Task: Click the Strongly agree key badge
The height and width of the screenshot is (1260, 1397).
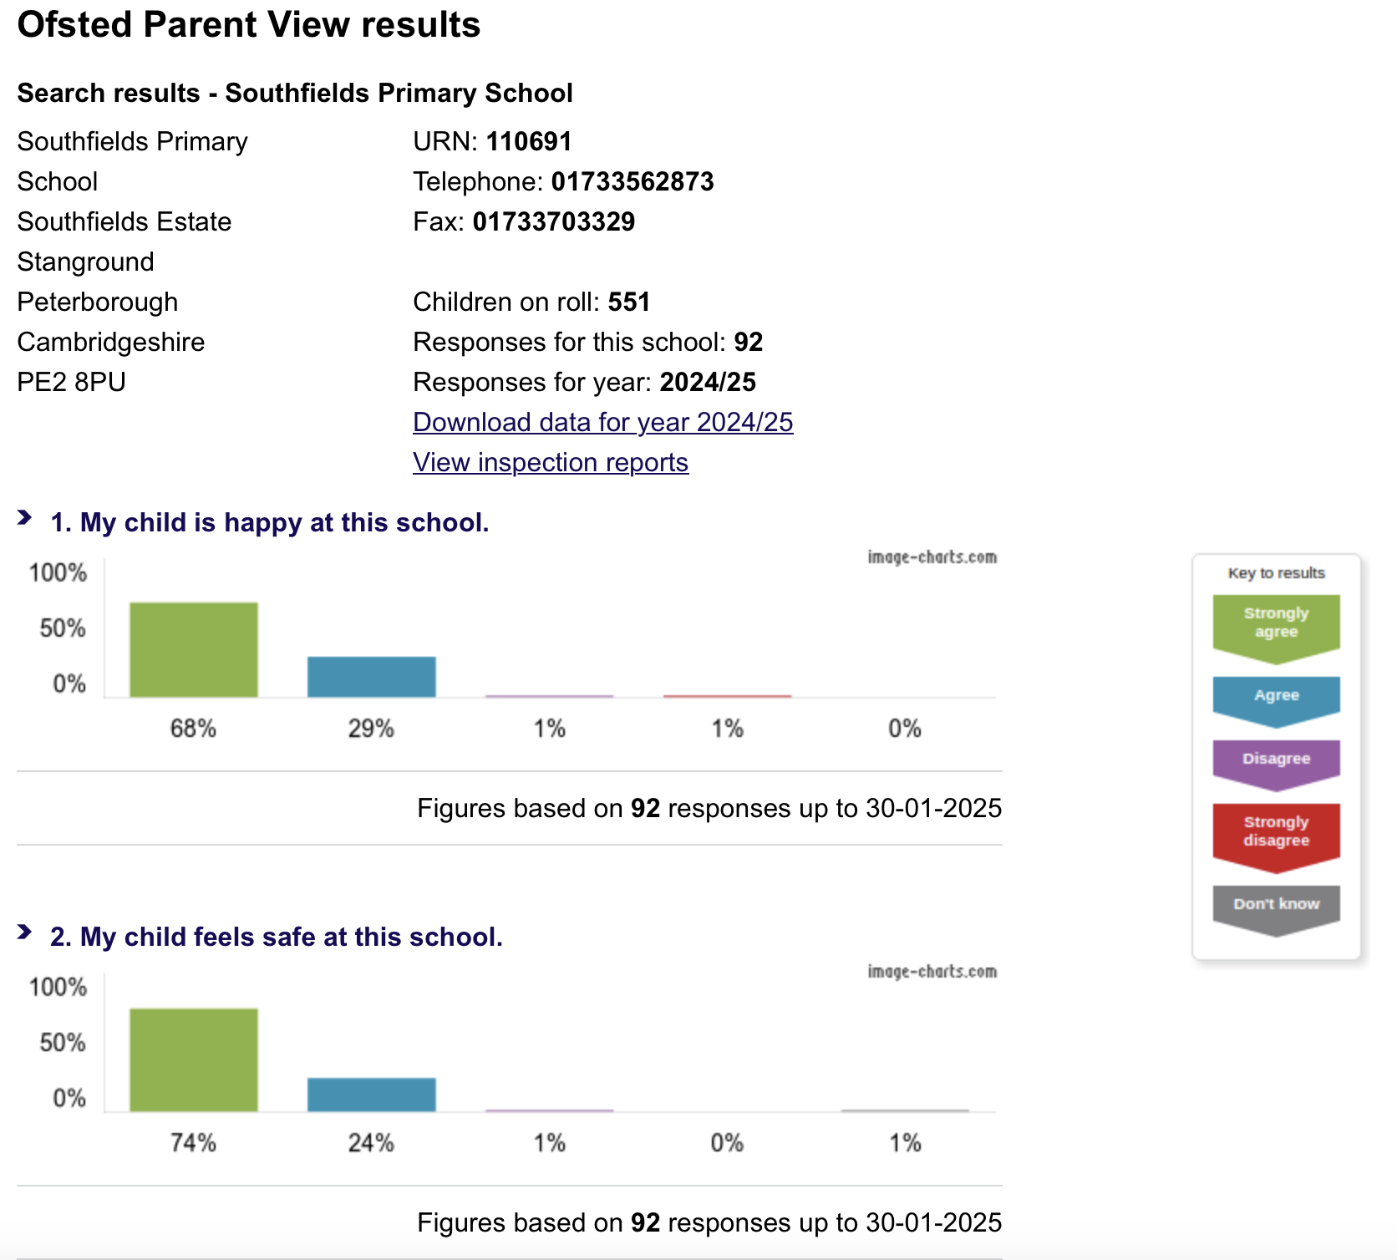Action: tap(1276, 623)
